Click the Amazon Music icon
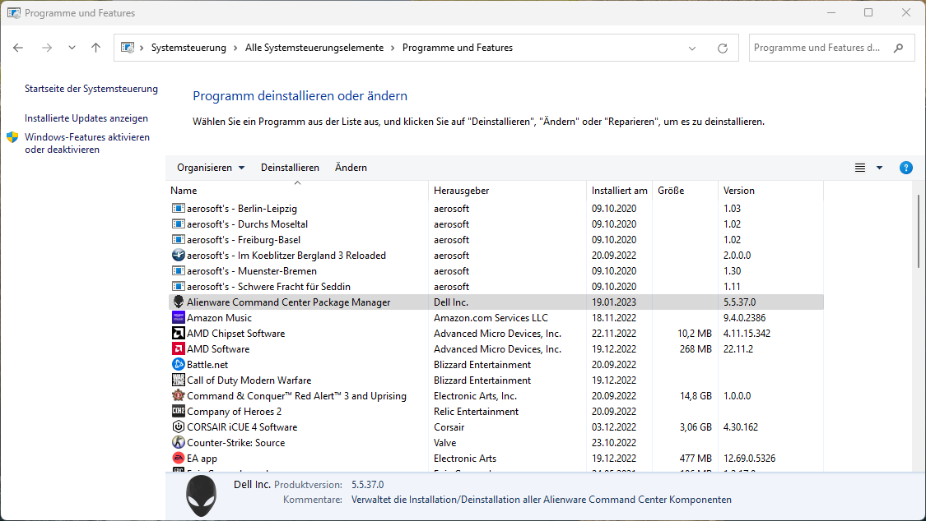 pyautogui.click(x=178, y=318)
